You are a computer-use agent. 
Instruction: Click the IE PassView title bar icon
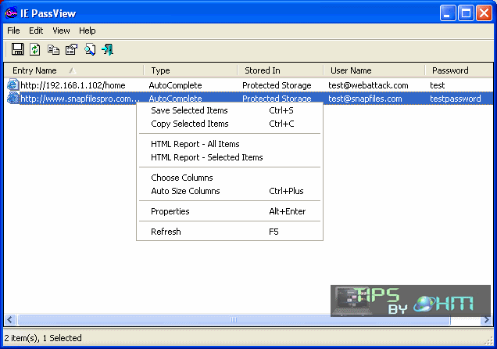coord(11,13)
